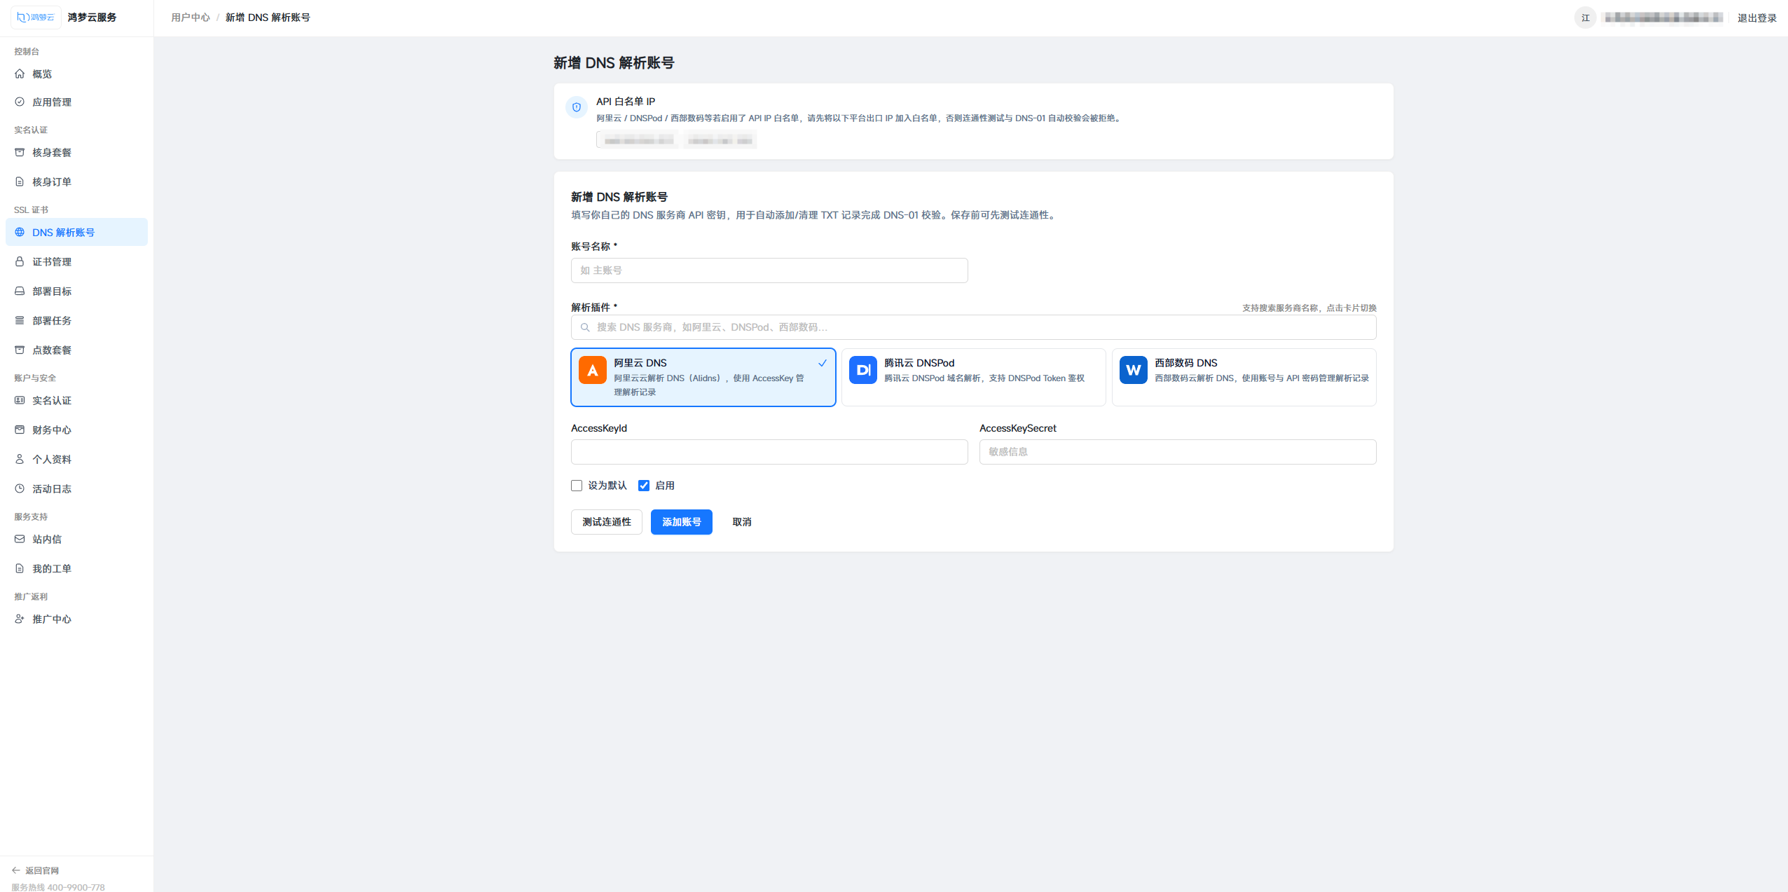Click the 添加账号 button

pyautogui.click(x=682, y=522)
